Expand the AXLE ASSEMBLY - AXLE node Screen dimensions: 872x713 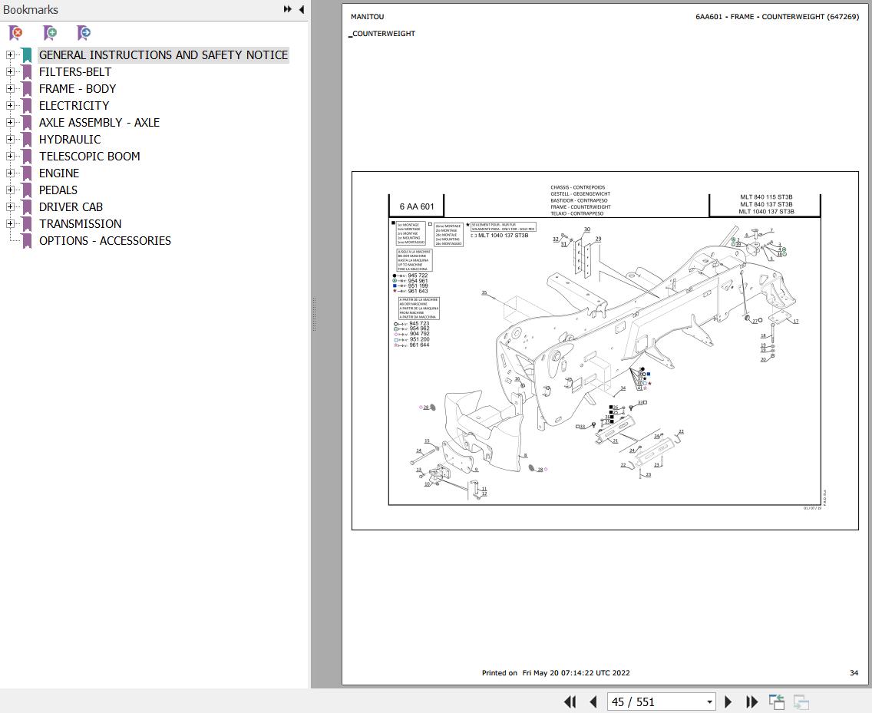click(10, 122)
